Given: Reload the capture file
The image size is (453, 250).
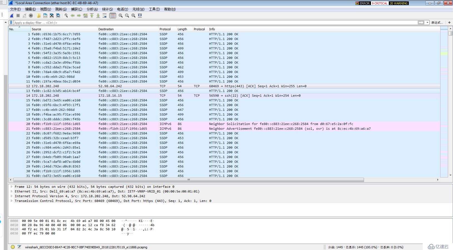Looking at the screenshot, I should tap(58, 16).
